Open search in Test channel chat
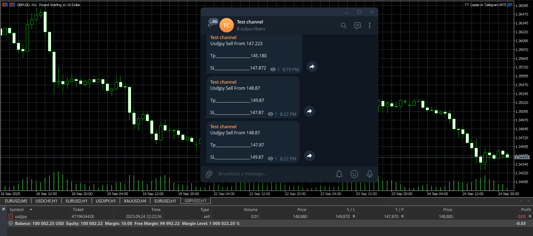The height and width of the screenshot is (236, 533). tap(344, 25)
